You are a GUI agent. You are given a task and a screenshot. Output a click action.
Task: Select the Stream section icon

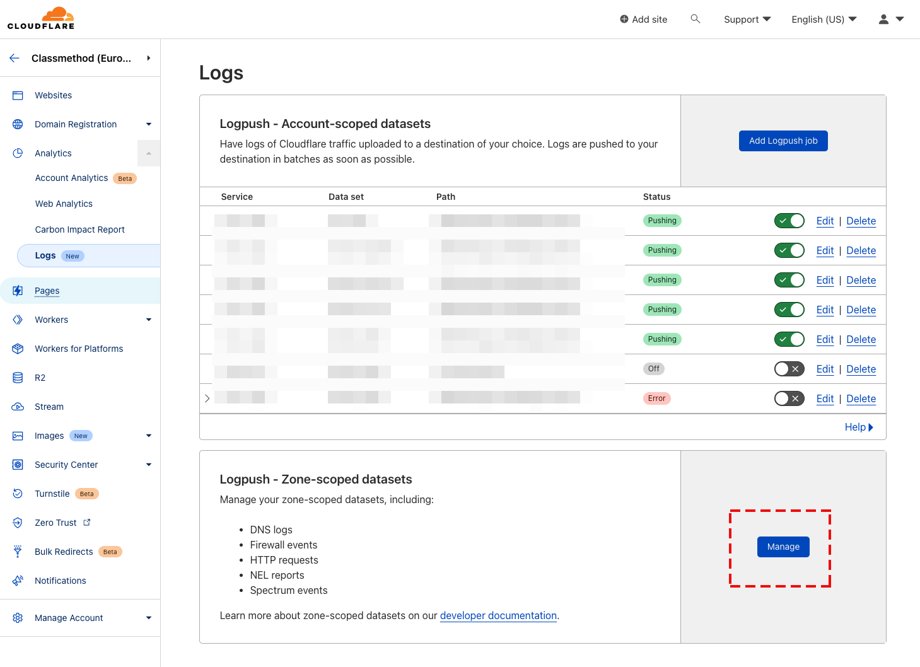18,406
